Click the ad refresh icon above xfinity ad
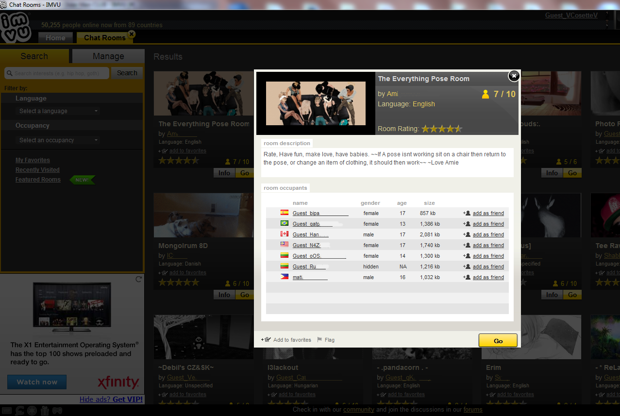The image size is (620, 416). click(138, 279)
